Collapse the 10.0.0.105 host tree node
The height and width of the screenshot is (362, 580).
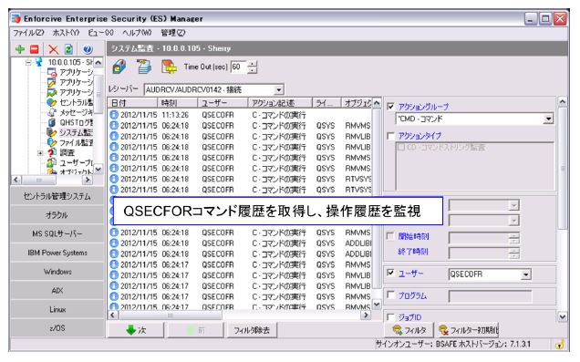(x=28, y=63)
